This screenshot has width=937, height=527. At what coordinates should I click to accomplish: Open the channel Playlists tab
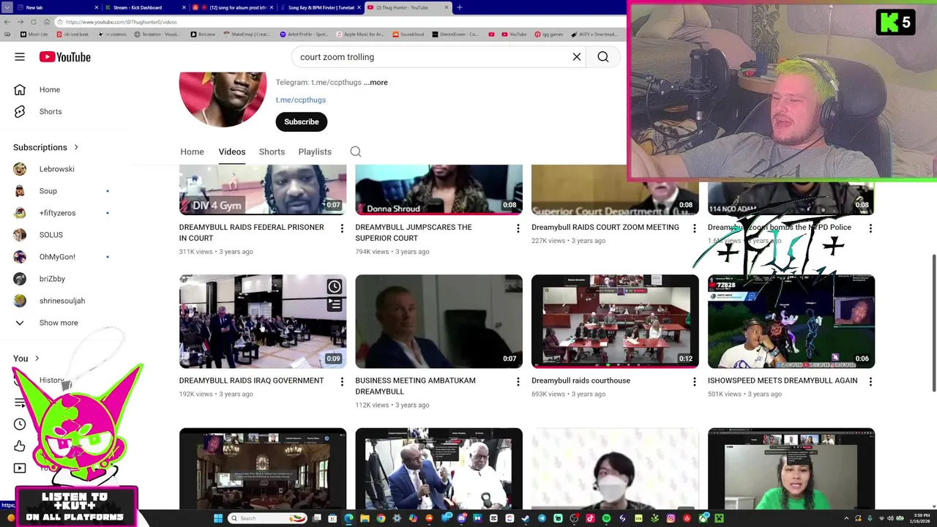(315, 152)
